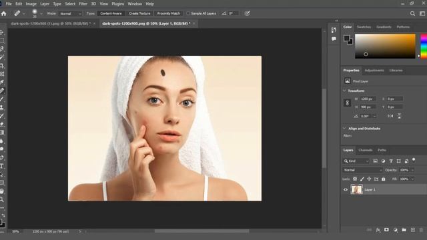Click the Home icon in options bar

(x=4, y=13)
